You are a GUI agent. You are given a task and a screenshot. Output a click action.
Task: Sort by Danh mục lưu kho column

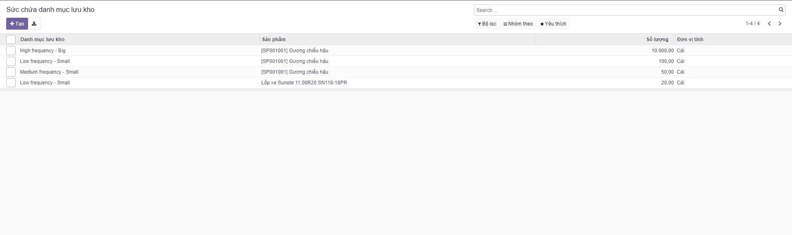[42, 40]
